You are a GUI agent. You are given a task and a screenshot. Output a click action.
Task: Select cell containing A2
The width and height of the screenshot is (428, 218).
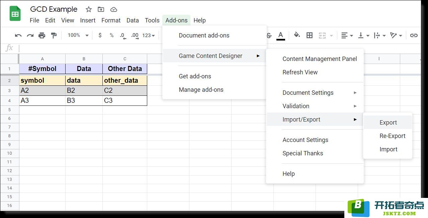click(x=42, y=90)
